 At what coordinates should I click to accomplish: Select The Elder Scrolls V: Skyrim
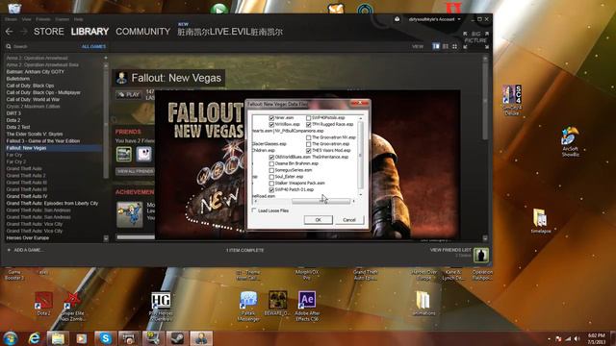coord(35,135)
